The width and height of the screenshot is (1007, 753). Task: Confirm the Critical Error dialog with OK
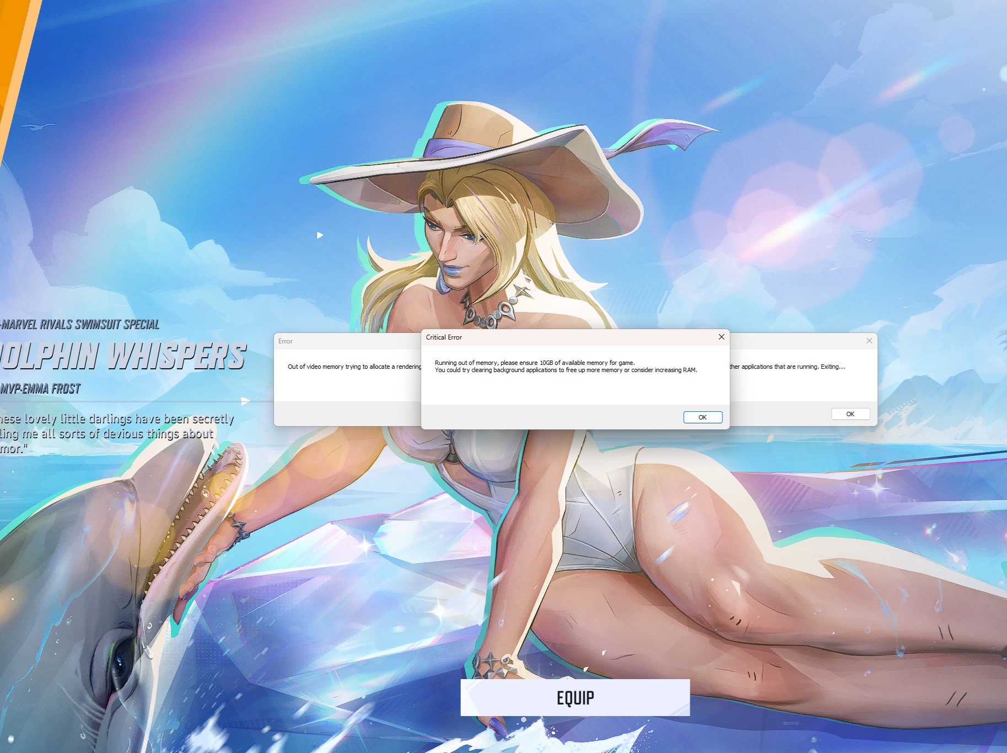point(703,417)
